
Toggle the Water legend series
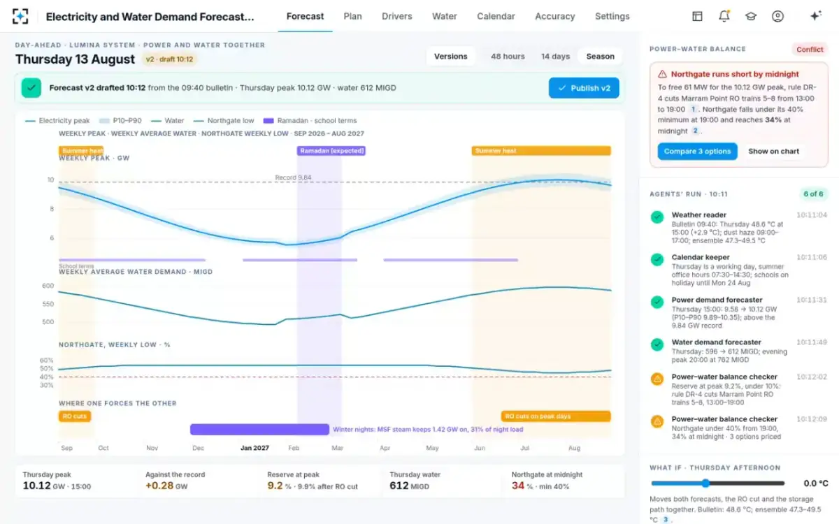(x=167, y=121)
